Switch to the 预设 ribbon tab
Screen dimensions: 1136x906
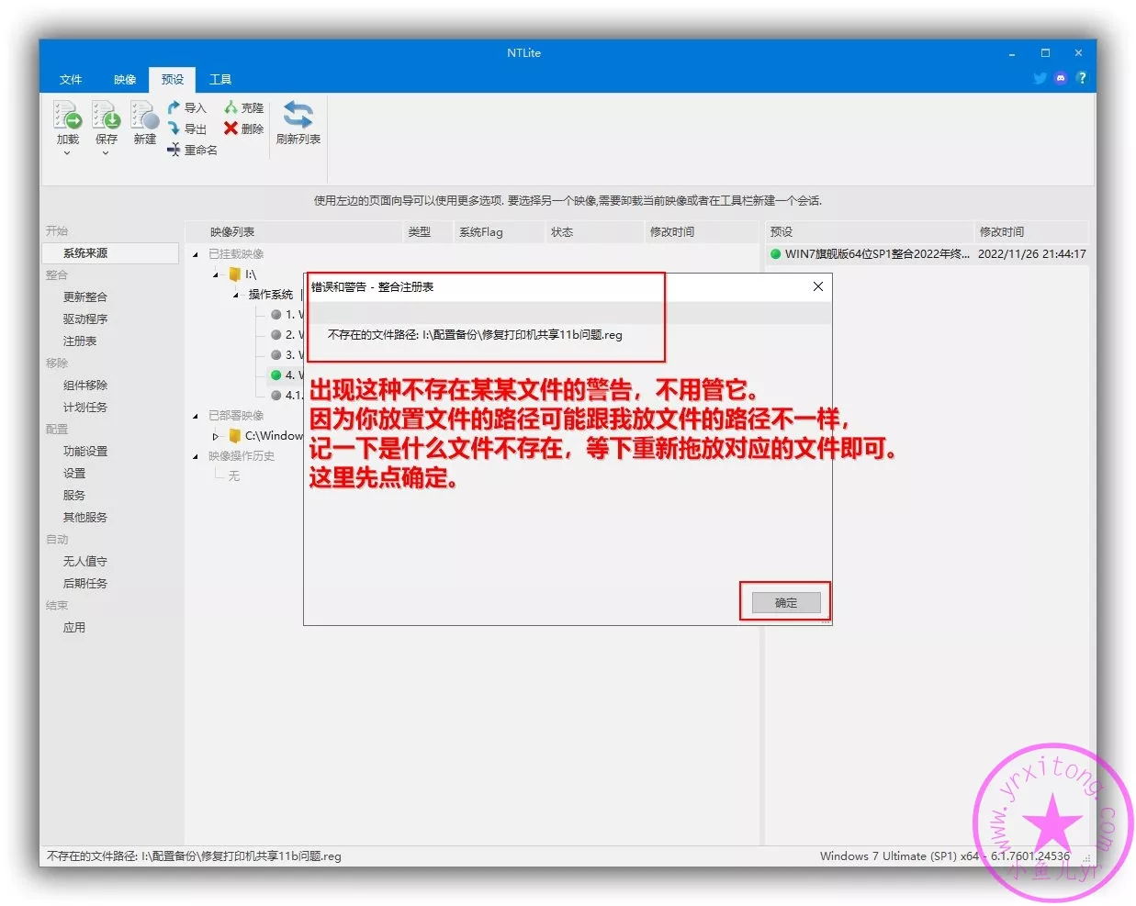[173, 80]
